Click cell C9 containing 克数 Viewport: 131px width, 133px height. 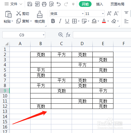pos(61,91)
